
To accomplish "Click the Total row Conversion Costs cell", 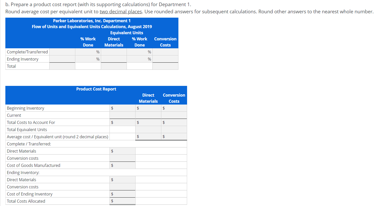I will (x=165, y=66).
